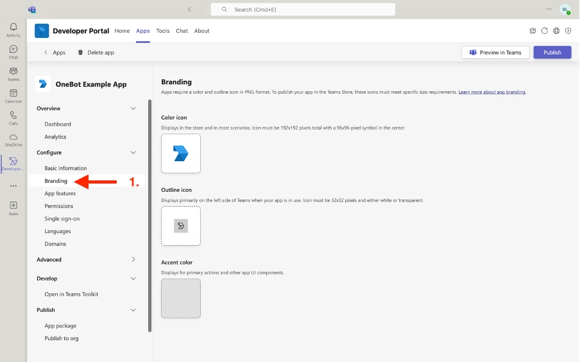Switch to the Tools tab
580x362 pixels.
coord(163,31)
